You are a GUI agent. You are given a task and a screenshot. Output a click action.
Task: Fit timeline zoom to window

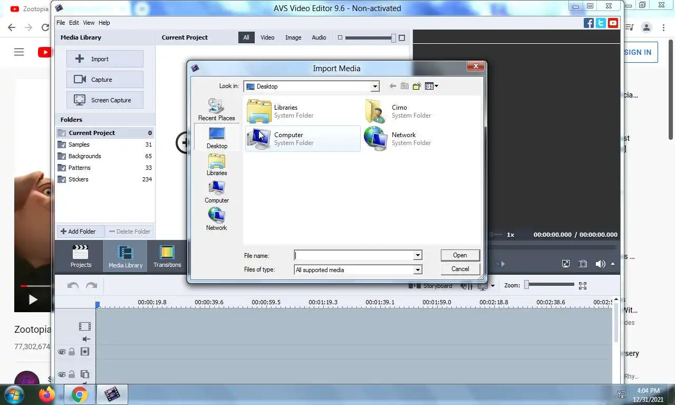(x=583, y=285)
